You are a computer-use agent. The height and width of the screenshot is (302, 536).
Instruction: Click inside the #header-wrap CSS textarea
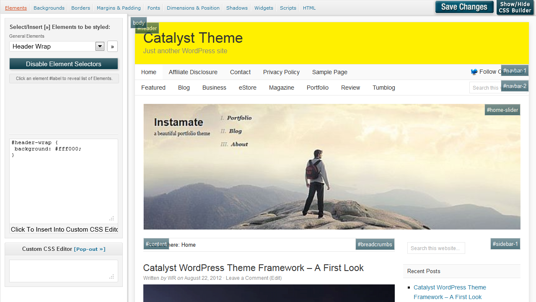click(64, 181)
